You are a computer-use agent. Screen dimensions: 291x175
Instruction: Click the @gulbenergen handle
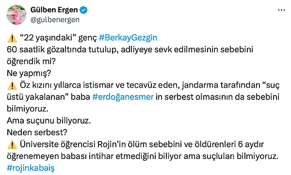55,20
